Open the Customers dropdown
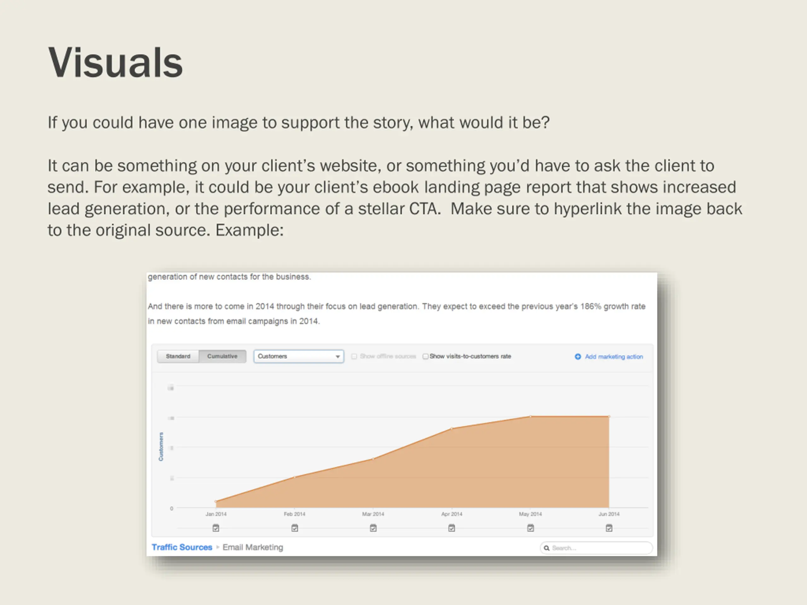The width and height of the screenshot is (807, 605). (299, 356)
